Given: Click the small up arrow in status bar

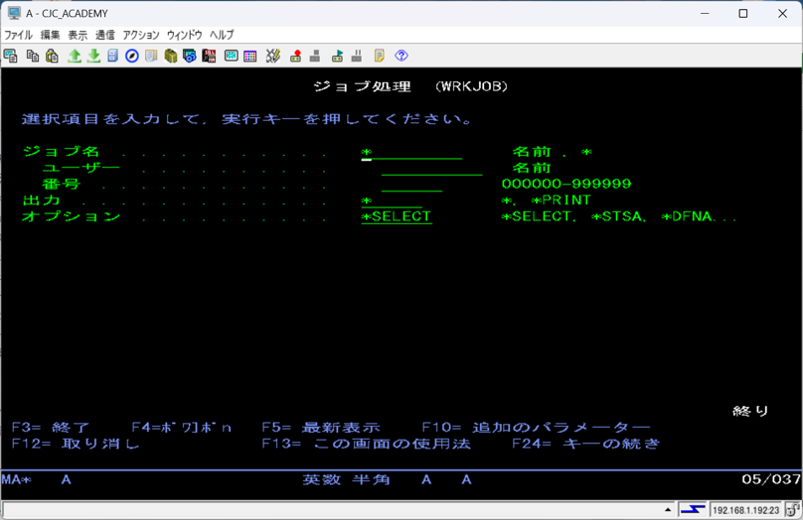Looking at the screenshot, I should 668,510.
